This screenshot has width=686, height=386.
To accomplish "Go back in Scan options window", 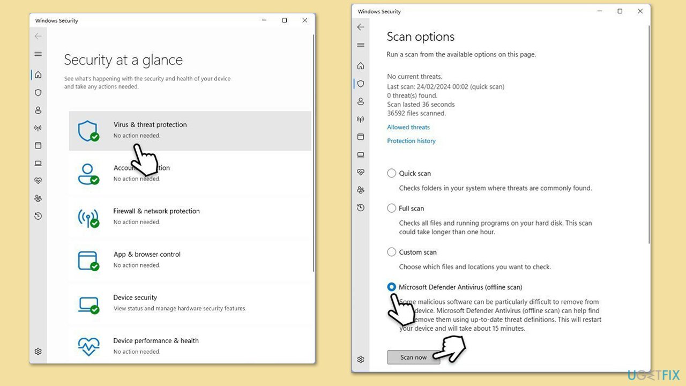I will [361, 27].
